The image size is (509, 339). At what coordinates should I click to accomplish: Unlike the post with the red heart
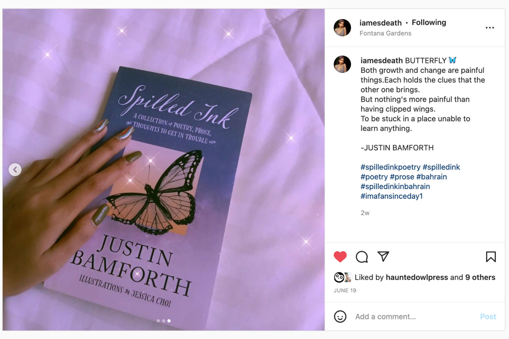pyautogui.click(x=340, y=257)
